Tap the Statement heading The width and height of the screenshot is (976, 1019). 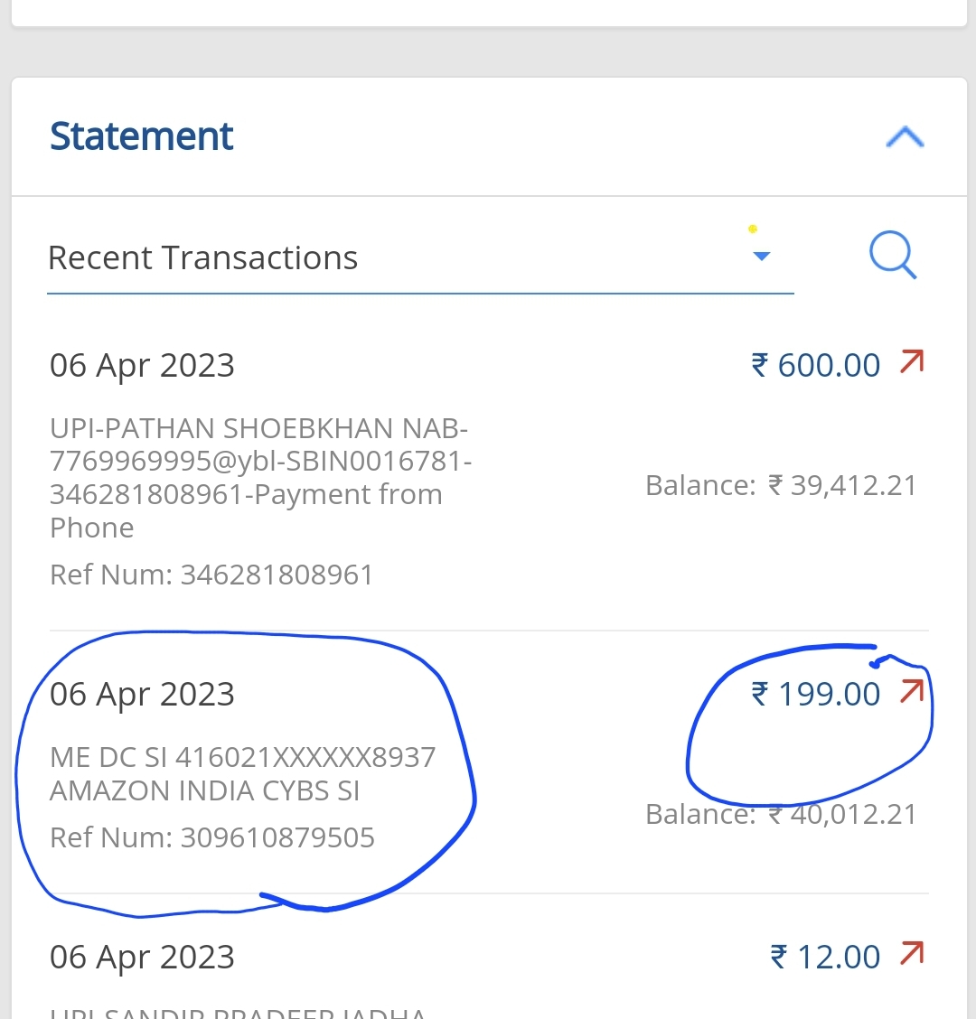(142, 137)
